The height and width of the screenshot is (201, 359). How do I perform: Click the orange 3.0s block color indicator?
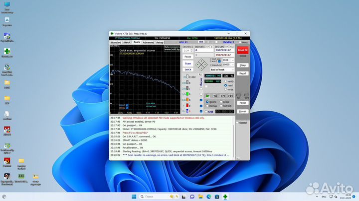pyautogui.click(x=187, y=100)
